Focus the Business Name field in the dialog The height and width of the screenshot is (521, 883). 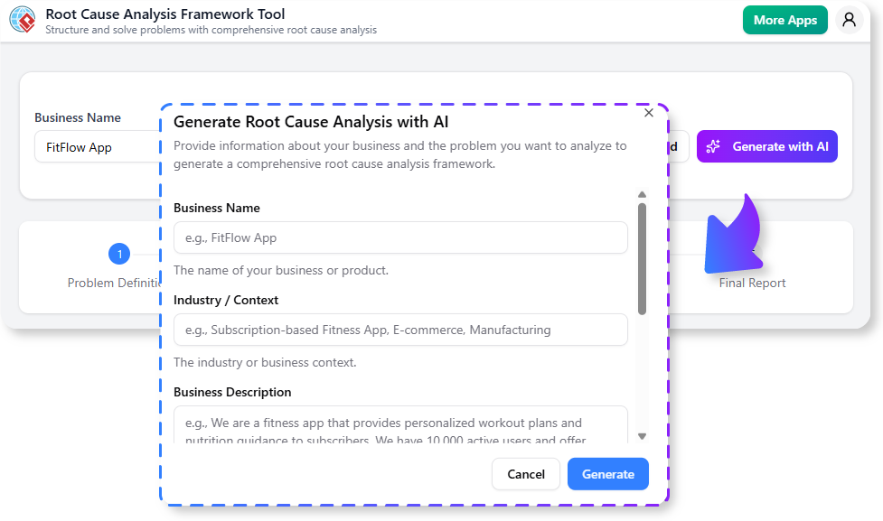[400, 237]
